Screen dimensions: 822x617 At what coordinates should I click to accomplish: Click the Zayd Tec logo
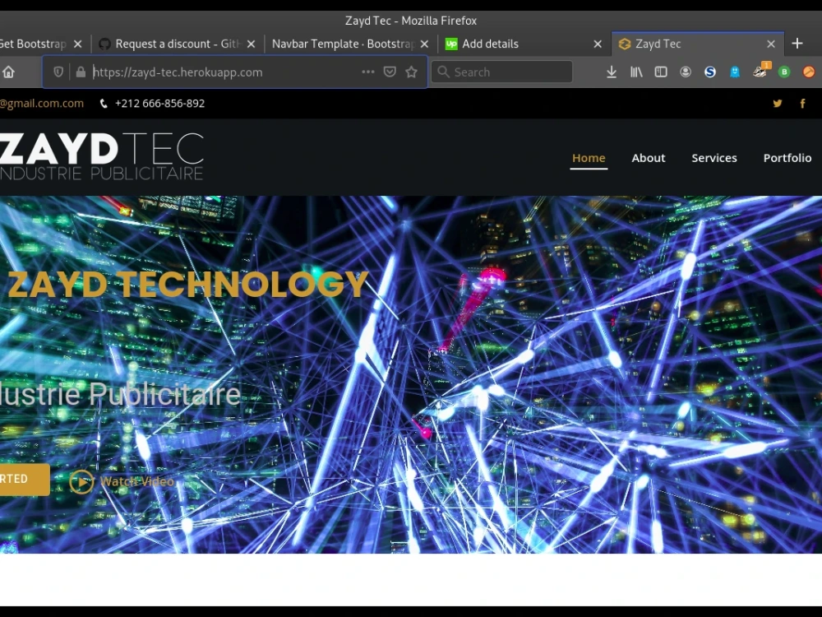(x=102, y=156)
